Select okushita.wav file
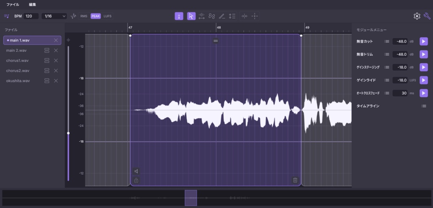The height and width of the screenshot is (208, 433). tap(18, 81)
